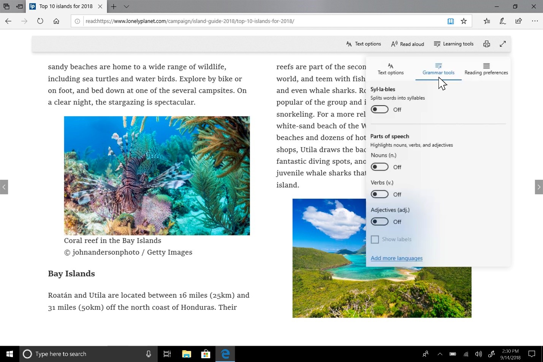Open a new tab with plus icon
The width and height of the screenshot is (543, 362).
tap(113, 6)
